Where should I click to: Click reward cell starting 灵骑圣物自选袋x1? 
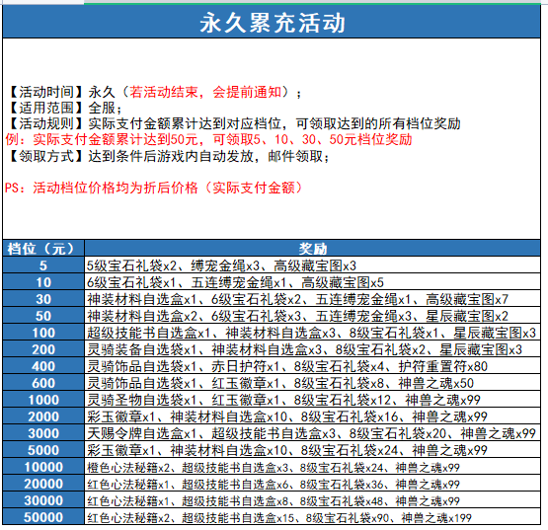312,400
